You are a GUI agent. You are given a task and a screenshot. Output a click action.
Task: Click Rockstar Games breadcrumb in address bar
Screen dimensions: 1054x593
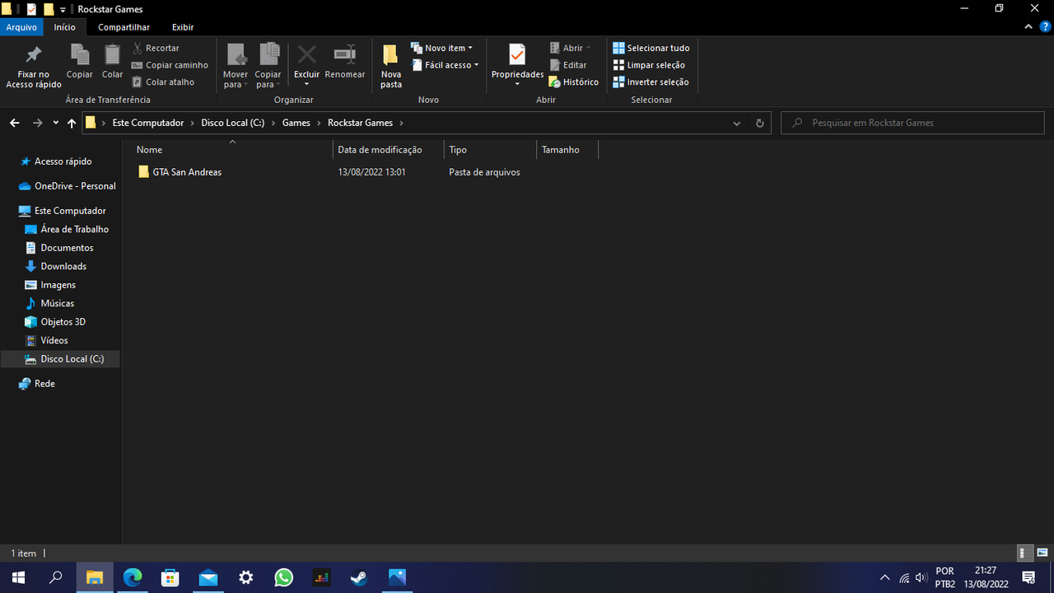point(360,123)
